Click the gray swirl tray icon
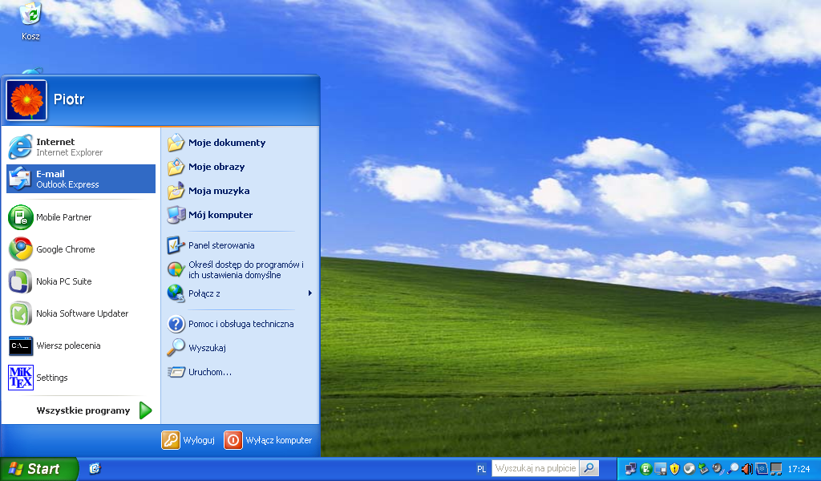Viewport: 821px width, 481px height. [x=689, y=469]
